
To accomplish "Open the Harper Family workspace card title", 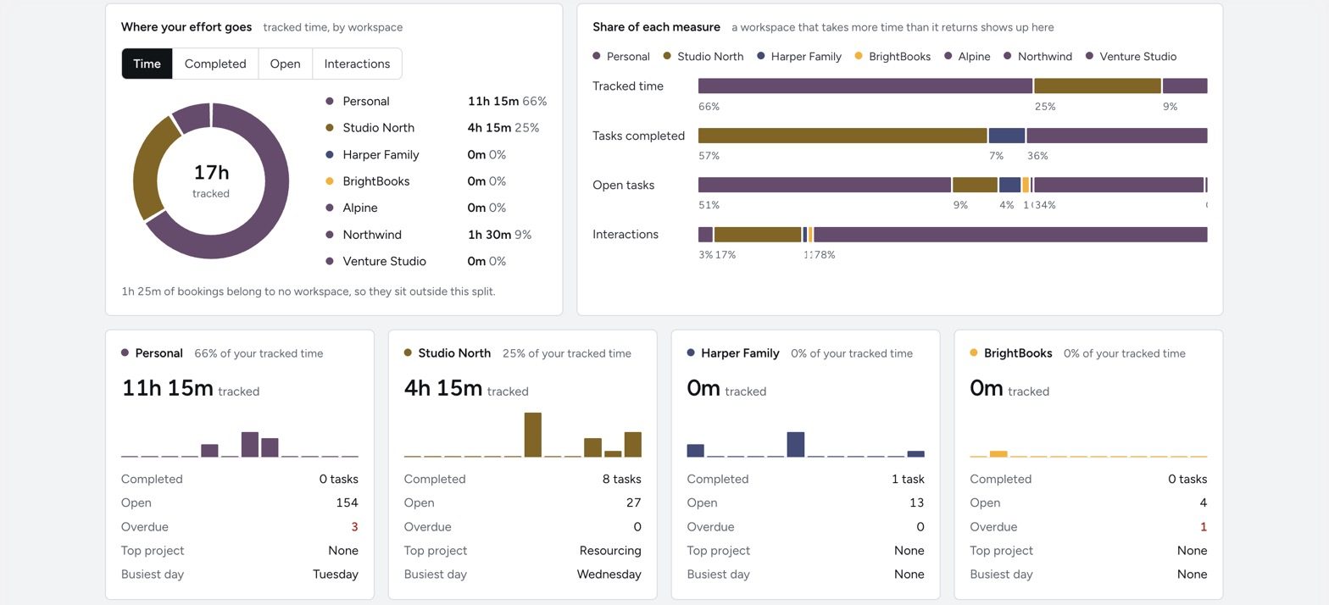I will coord(740,353).
